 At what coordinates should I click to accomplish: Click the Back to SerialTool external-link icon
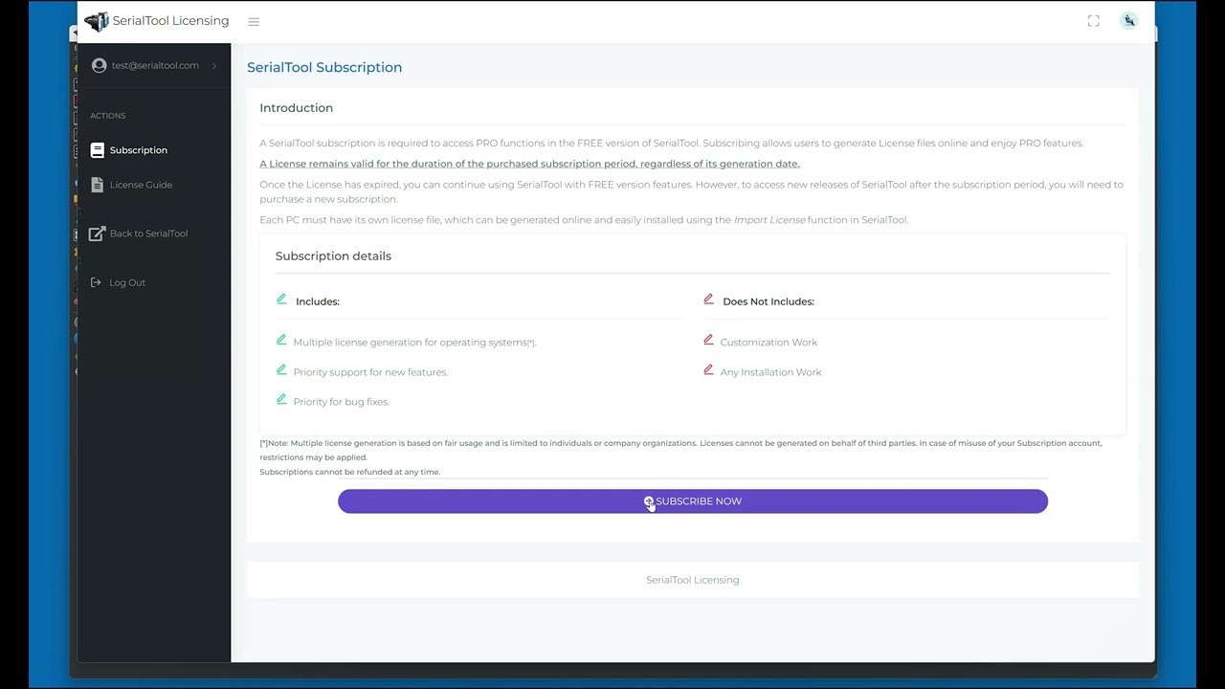point(97,233)
